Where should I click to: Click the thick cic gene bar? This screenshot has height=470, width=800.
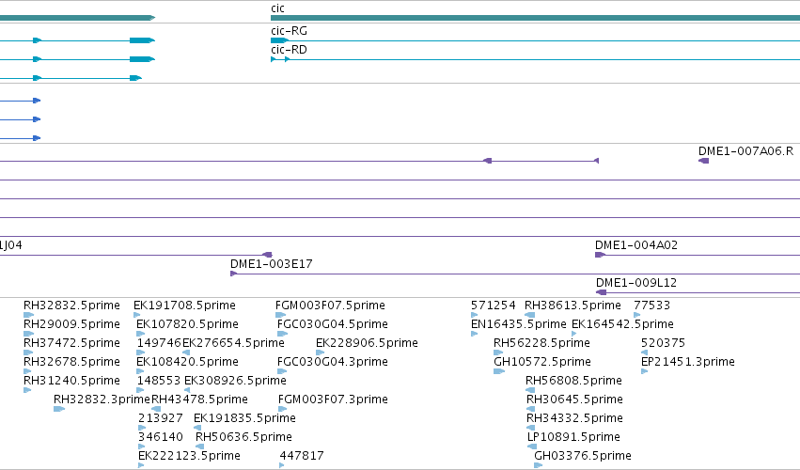[x=535, y=18]
